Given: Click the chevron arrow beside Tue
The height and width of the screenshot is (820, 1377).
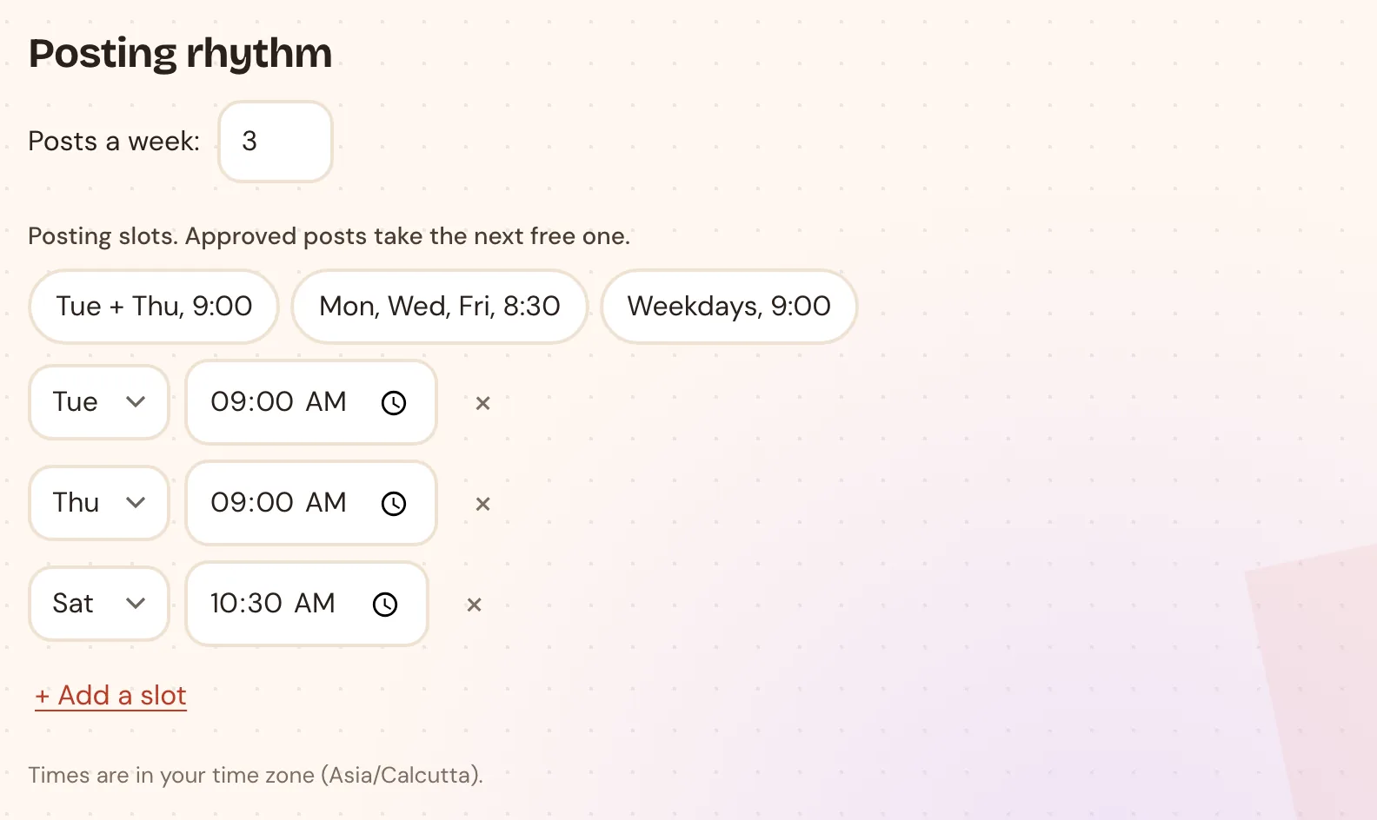Looking at the screenshot, I should pos(136,402).
